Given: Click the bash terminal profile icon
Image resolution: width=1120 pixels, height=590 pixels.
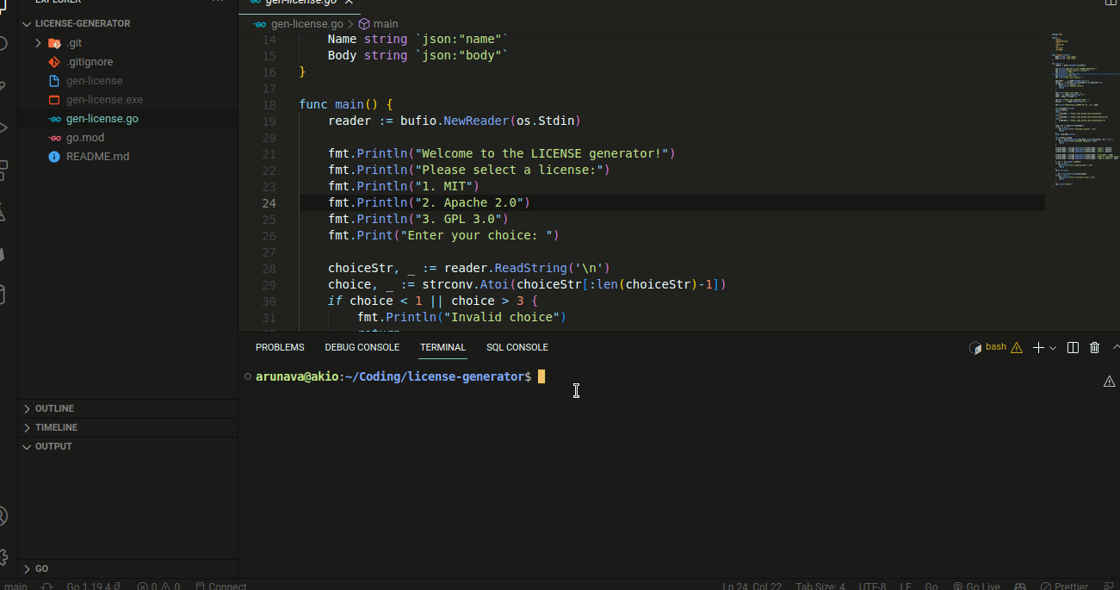Looking at the screenshot, I should tap(975, 348).
